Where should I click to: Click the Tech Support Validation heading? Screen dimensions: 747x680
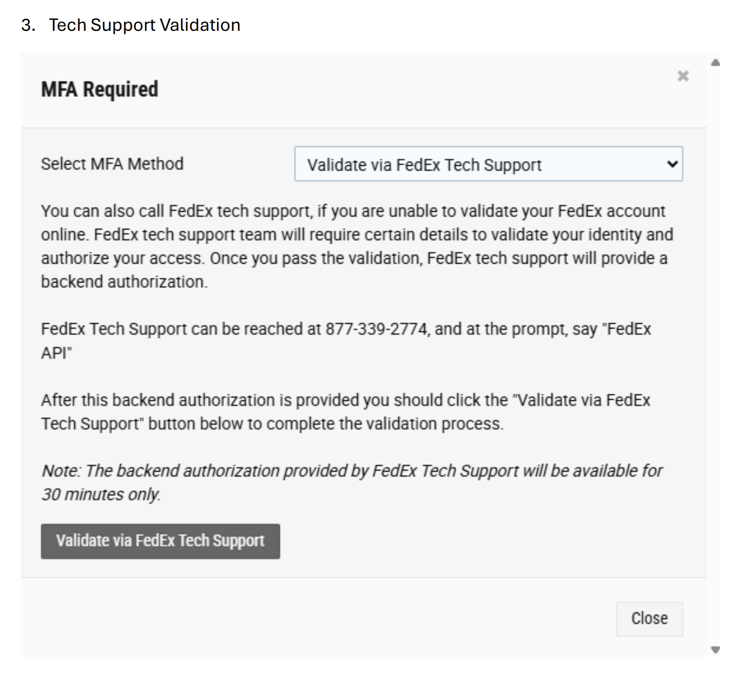coord(144,25)
